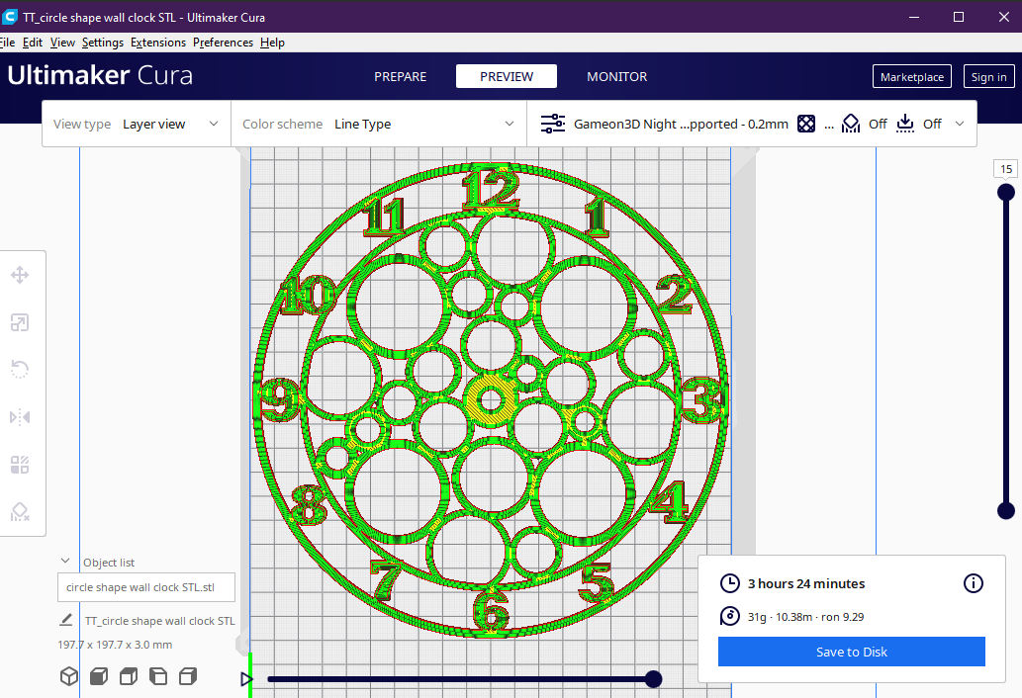Image resolution: width=1022 pixels, height=698 pixels.
Task: Collapse the Object list
Action: tap(65, 562)
